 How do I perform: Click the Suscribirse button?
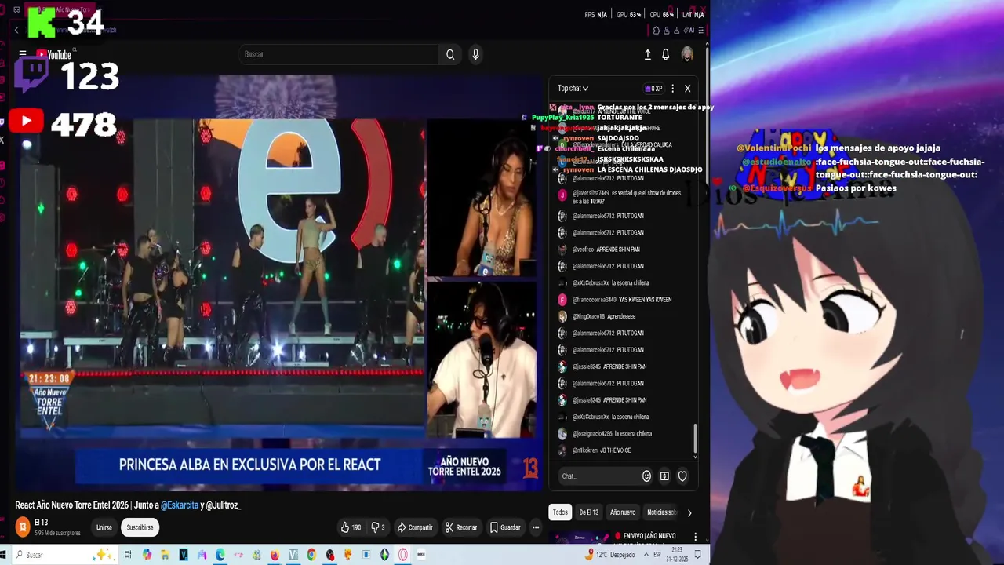click(x=140, y=527)
